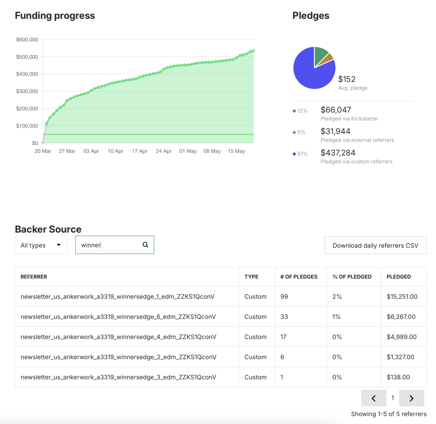
Task: Click the % of Pledged column header
Action: coord(352,277)
